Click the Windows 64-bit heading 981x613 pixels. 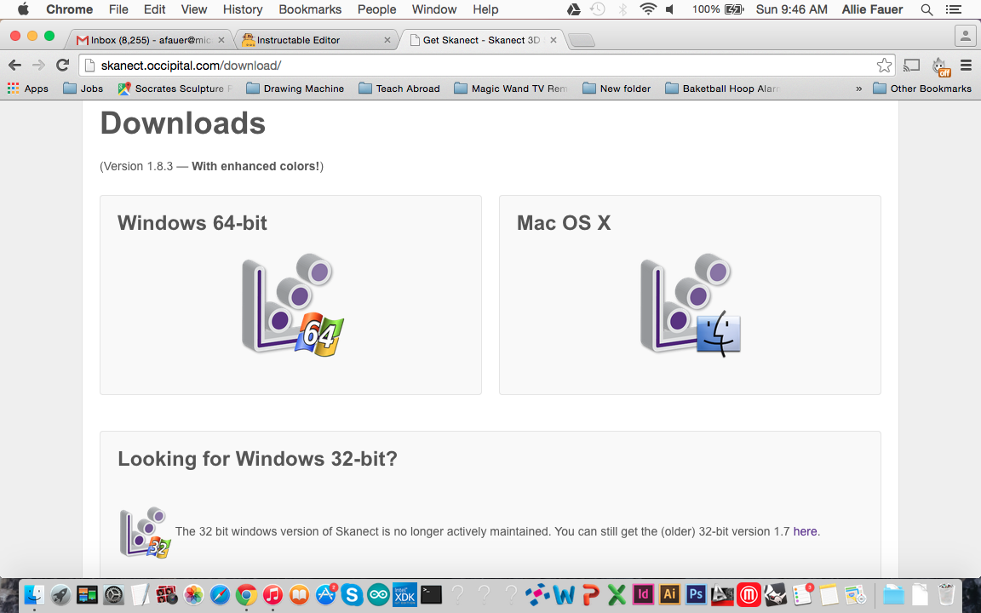(x=192, y=223)
